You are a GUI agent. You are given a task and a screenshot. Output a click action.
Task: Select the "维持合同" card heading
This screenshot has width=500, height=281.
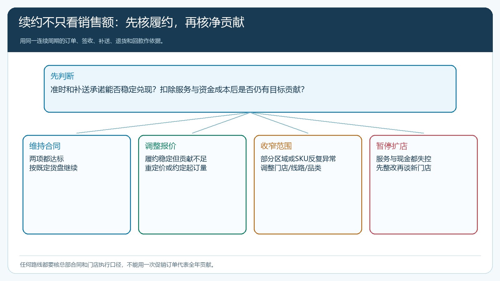point(45,146)
